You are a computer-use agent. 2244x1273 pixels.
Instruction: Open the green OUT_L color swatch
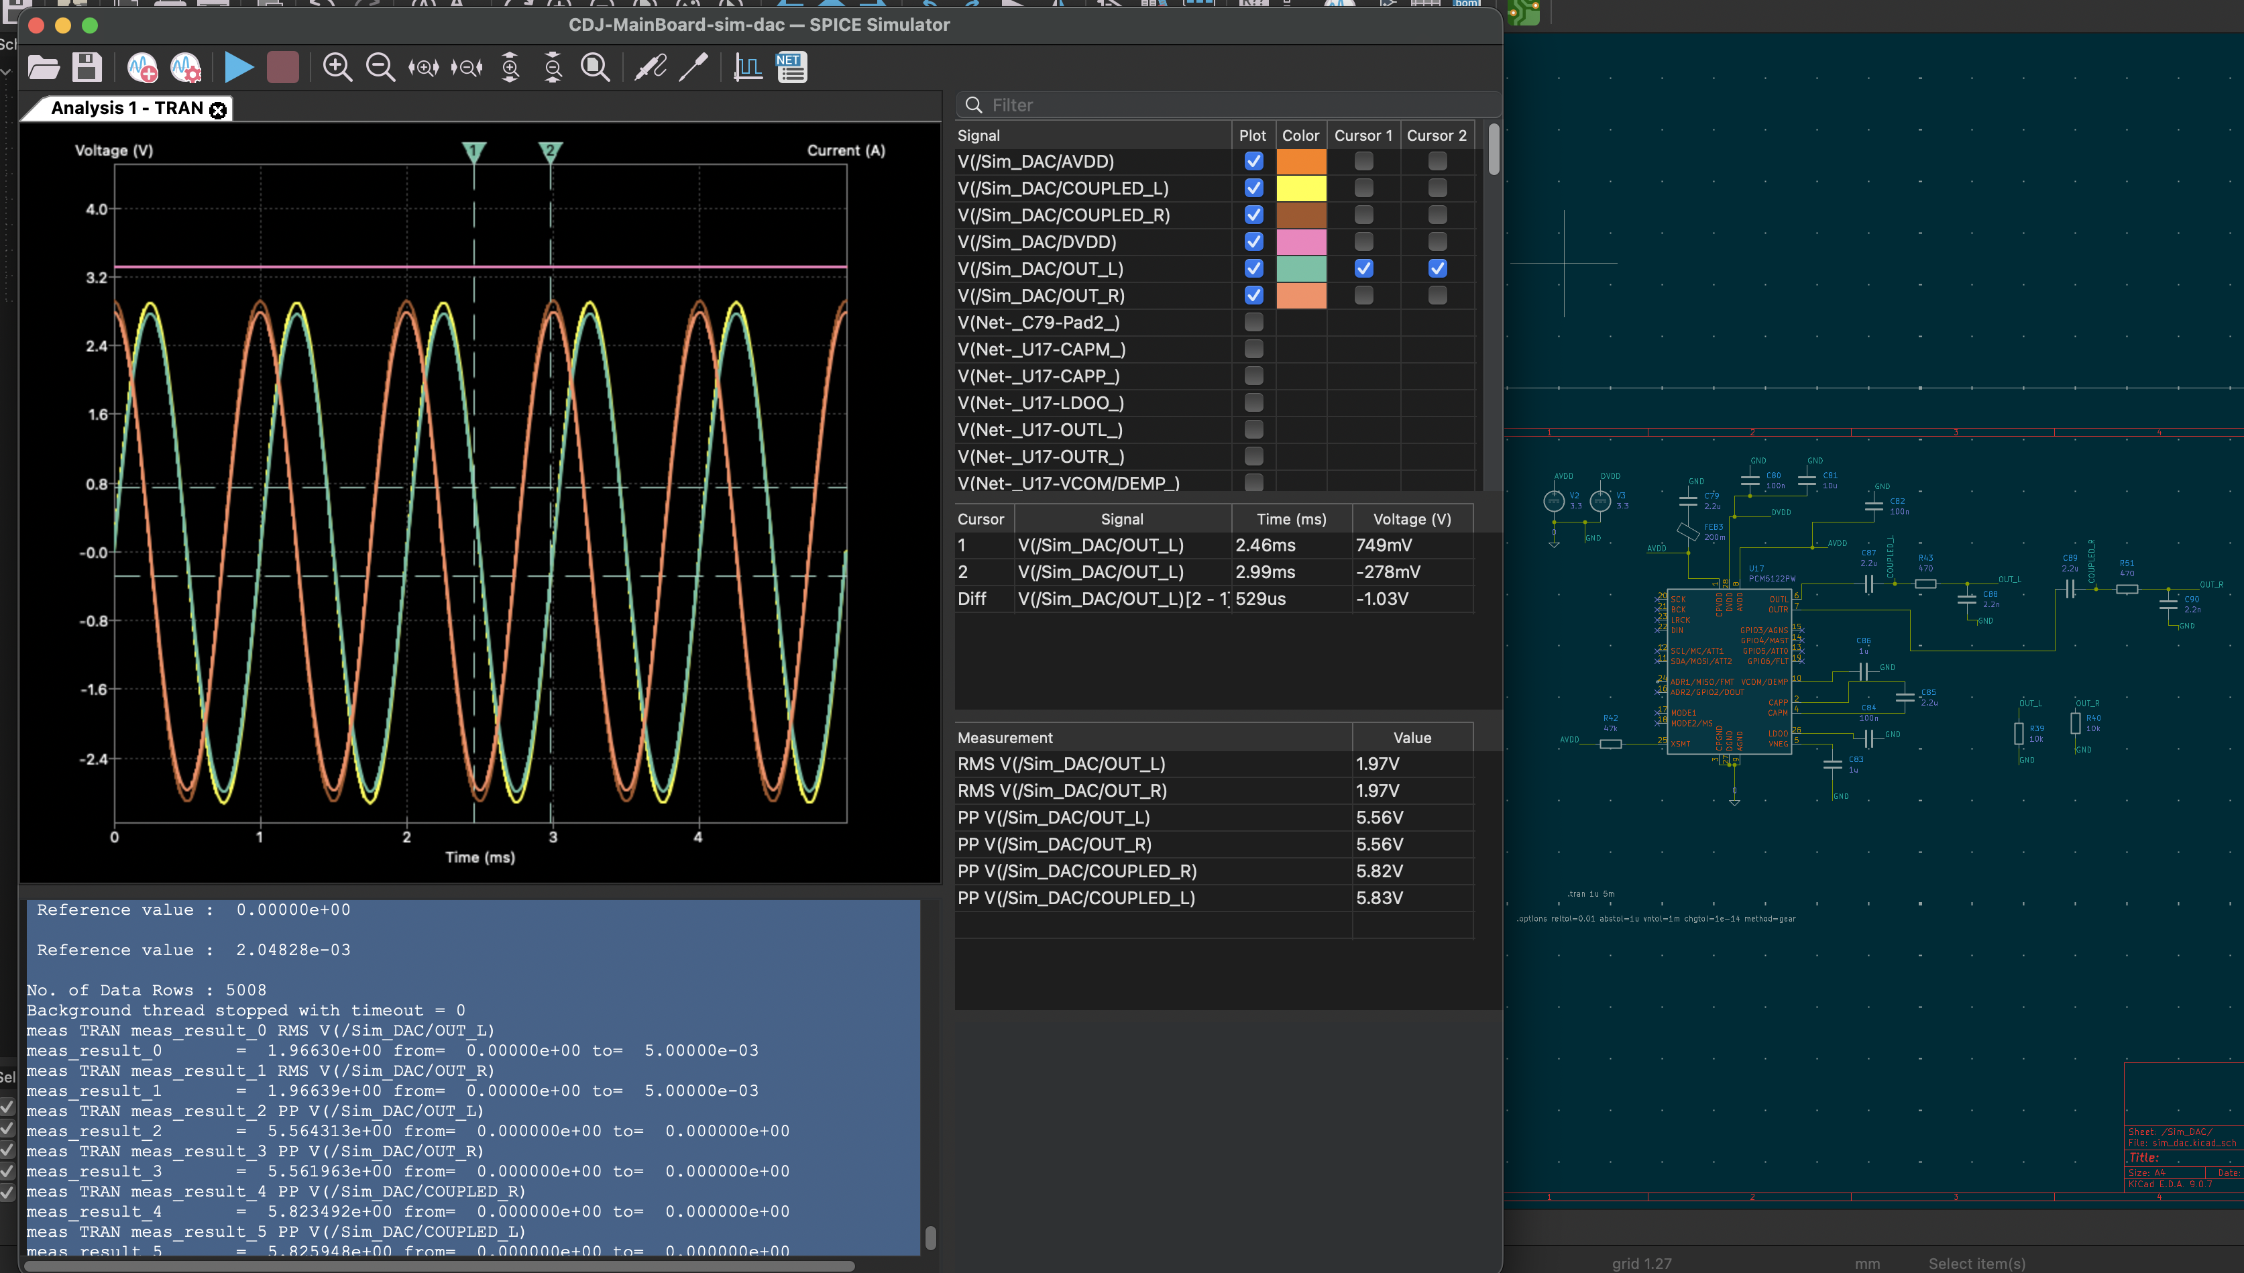[1301, 268]
